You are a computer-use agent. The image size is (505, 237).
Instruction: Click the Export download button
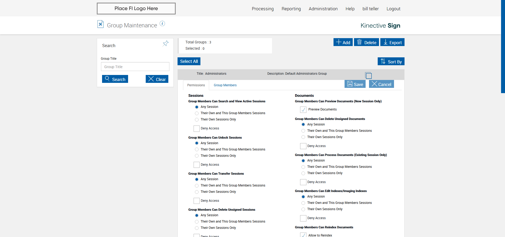pyautogui.click(x=392, y=42)
